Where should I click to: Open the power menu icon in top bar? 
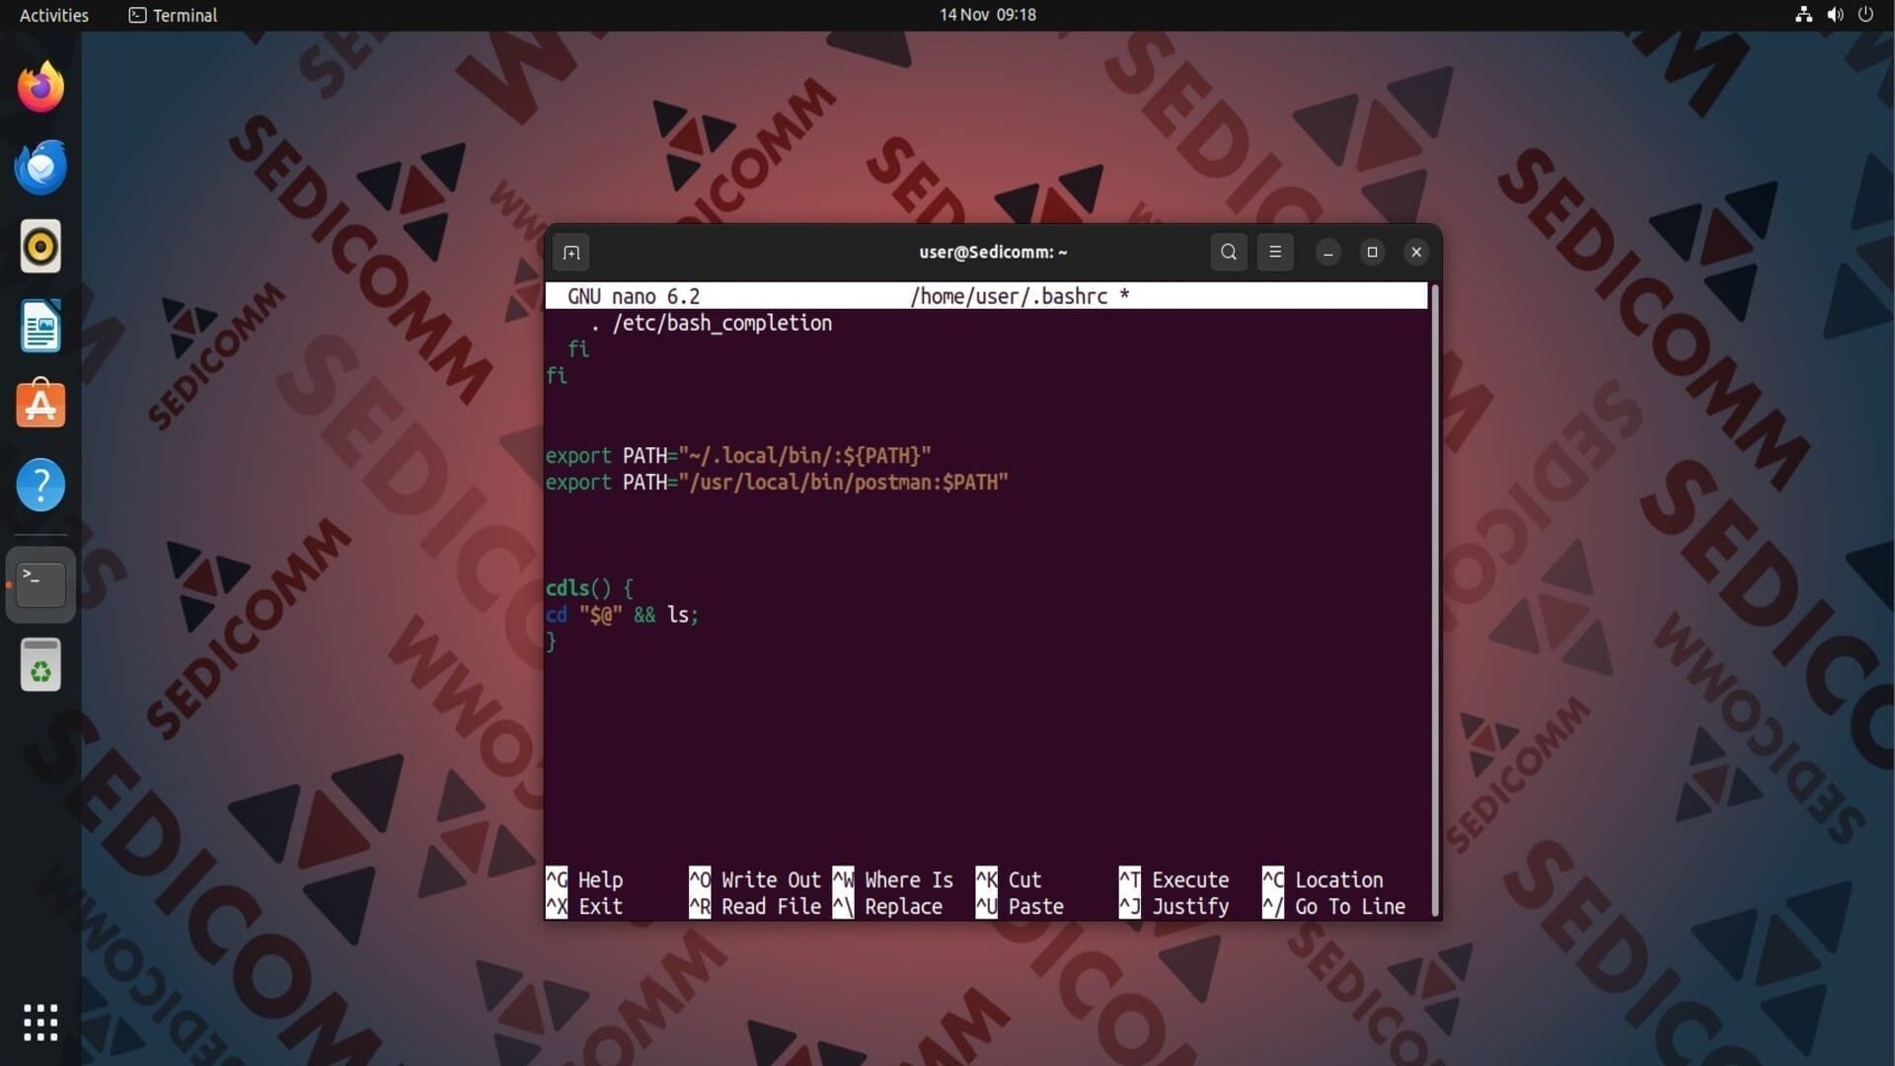point(1865,15)
